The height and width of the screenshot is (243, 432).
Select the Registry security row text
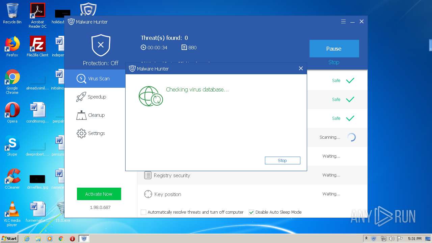point(172,175)
